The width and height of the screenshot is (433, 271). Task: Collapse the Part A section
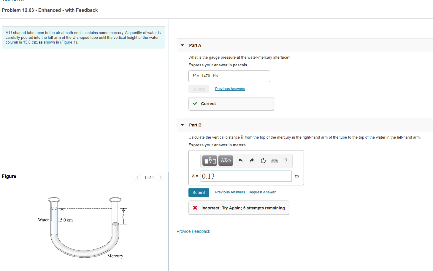tap(182, 45)
